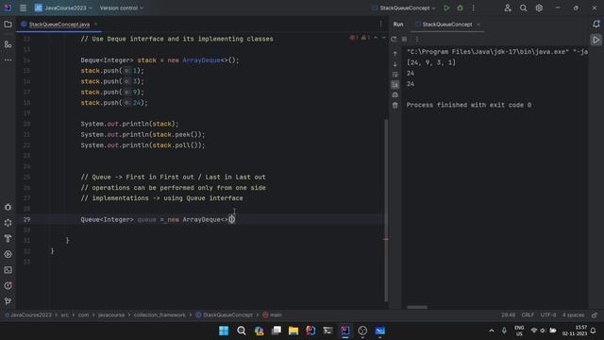604x340 pixels.
Task: Jump down the stack trace arrow in Run panel
Action: 394,64
